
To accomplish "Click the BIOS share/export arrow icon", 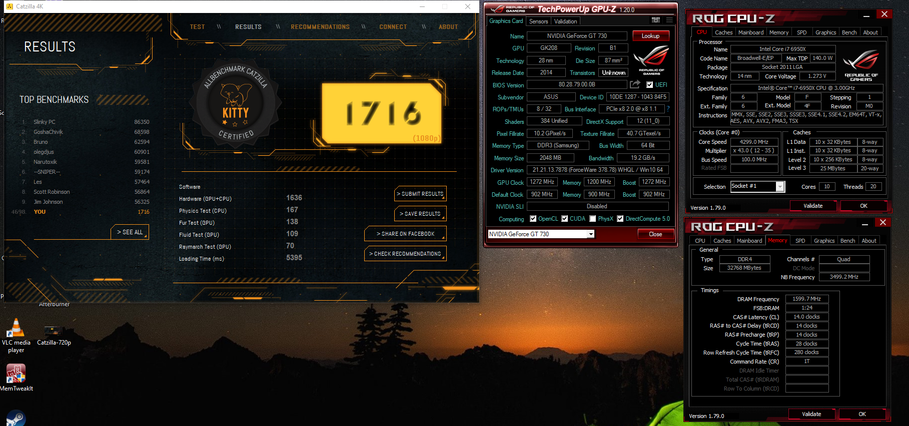I will coord(635,84).
